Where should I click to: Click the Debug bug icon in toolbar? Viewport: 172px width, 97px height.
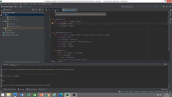[x=139, y=6]
